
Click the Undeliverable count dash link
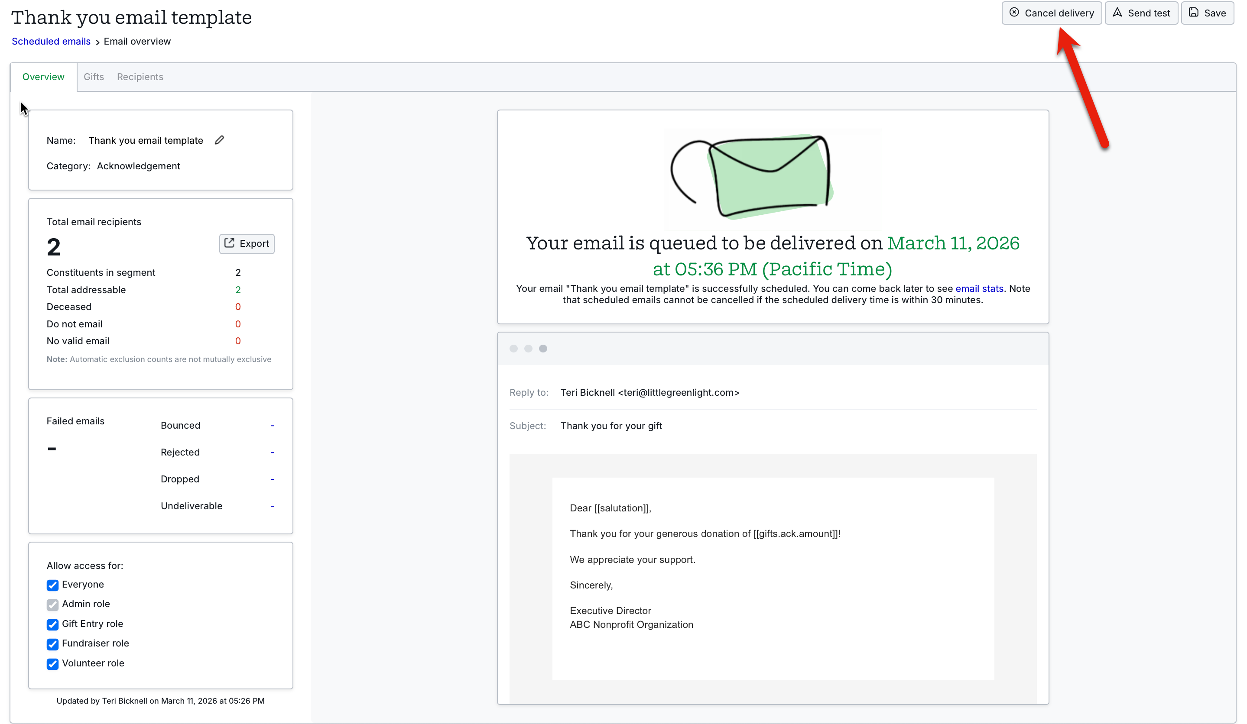pos(272,506)
